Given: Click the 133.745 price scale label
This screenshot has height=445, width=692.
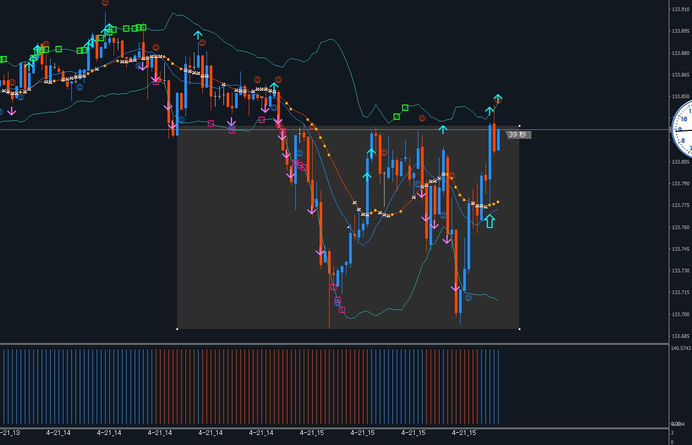Looking at the screenshot, I should pyautogui.click(x=681, y=249).
